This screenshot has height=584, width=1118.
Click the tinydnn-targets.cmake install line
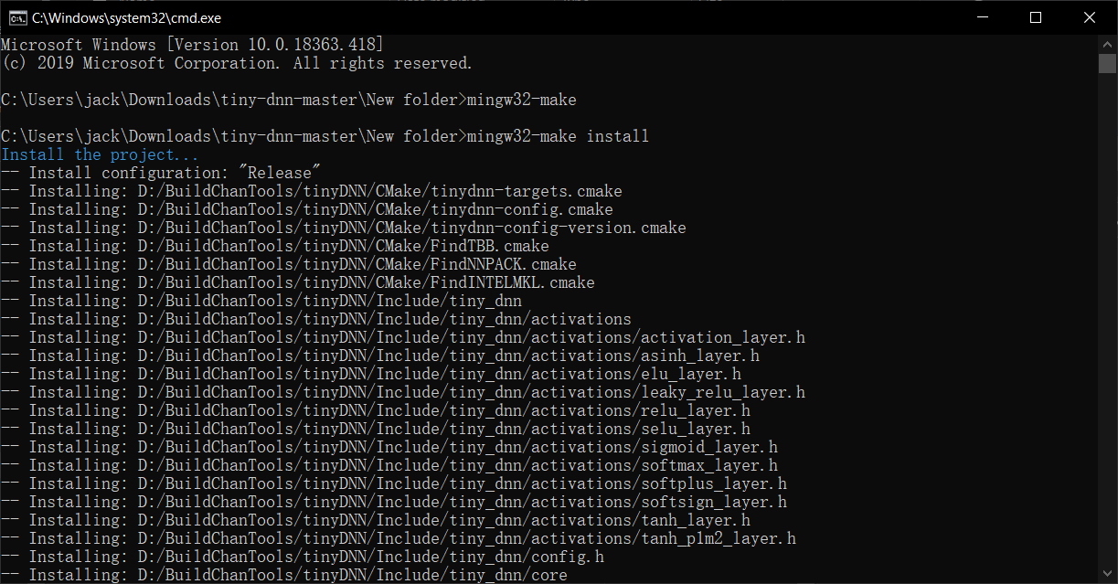coord(311,191)
